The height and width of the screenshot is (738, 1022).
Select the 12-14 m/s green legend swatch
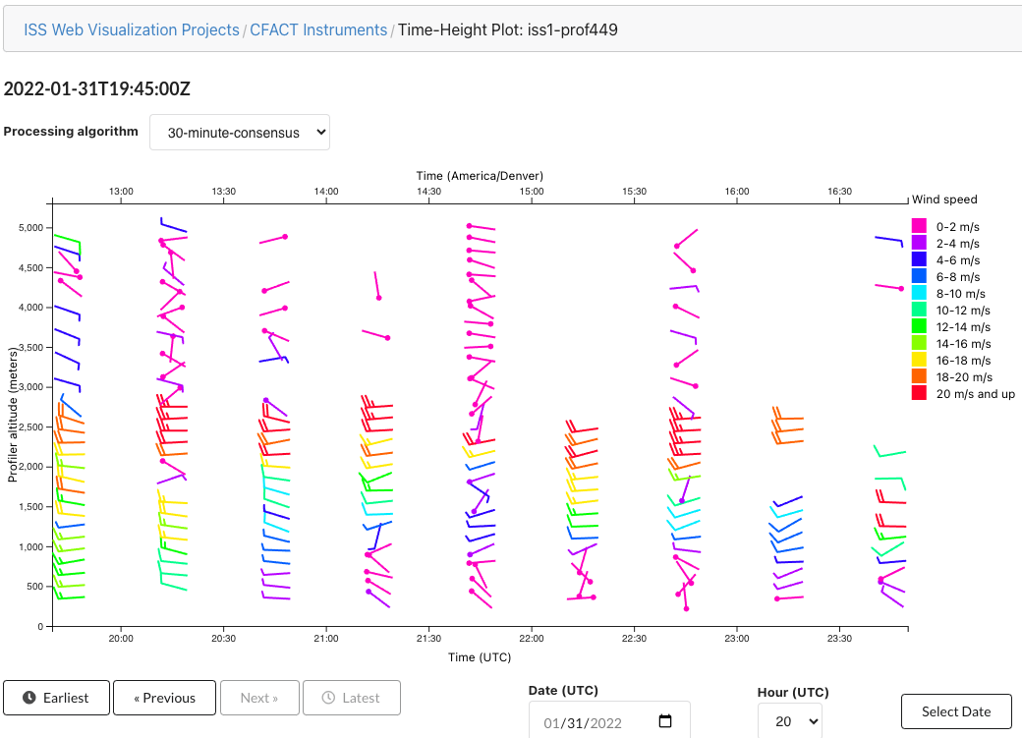point(920,326)
